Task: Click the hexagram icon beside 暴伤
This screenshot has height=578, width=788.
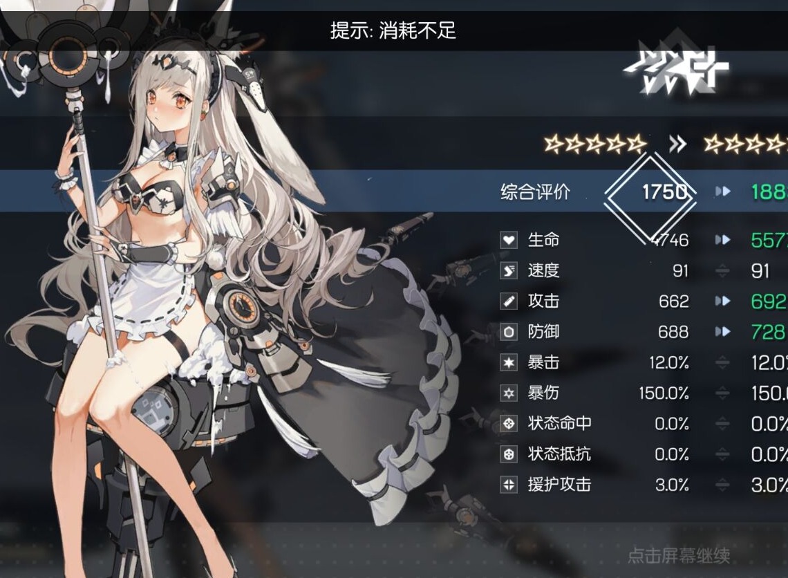Action: pyautogui.click(x=509, y=393)
